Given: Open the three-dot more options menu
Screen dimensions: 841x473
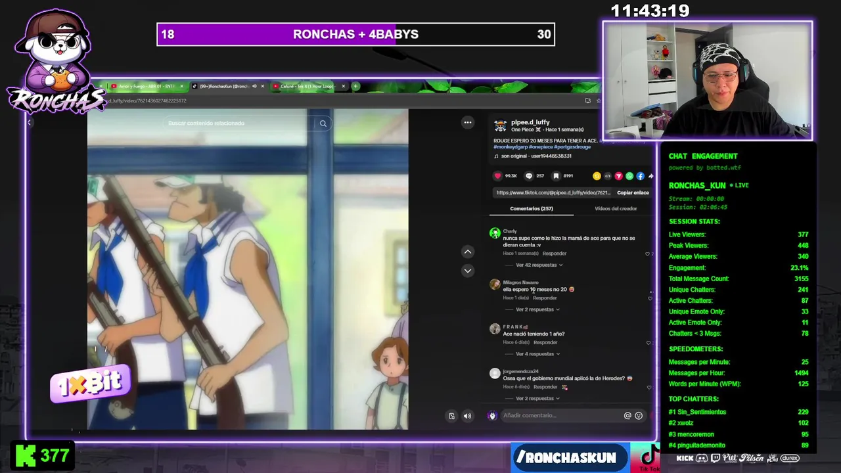Looking at the screenshot, I should click(x=468, y=122).
